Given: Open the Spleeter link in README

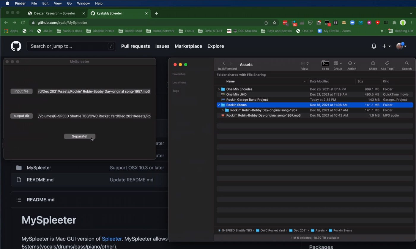Looking at the screenshot, I should pyautogui.click(x=112, y=239).
